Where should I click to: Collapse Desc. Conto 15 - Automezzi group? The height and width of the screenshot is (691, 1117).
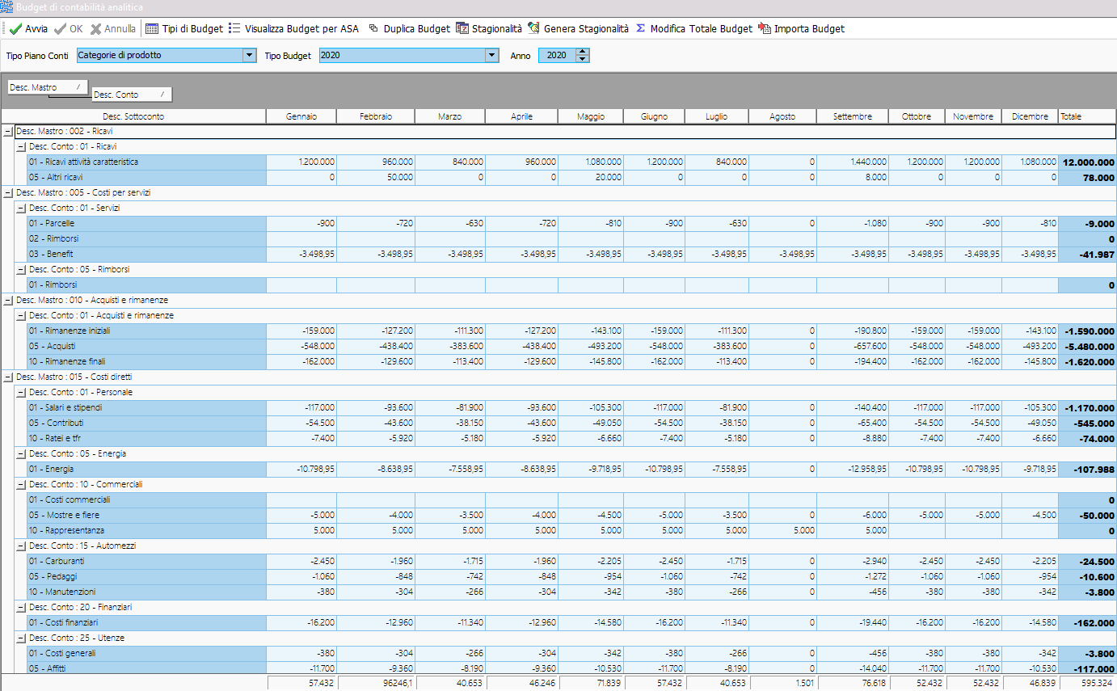pyautogui.click(x=21, y=546)
